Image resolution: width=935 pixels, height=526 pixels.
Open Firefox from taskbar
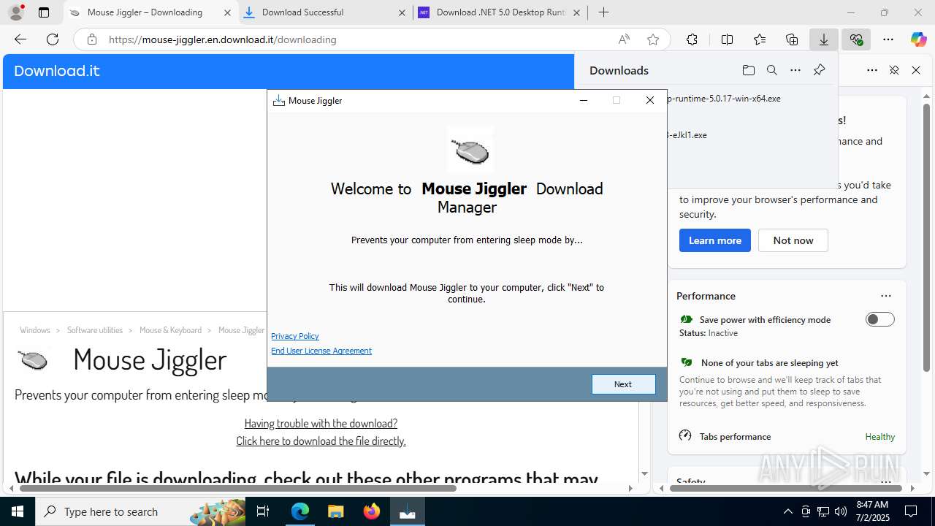coord(371,511)
